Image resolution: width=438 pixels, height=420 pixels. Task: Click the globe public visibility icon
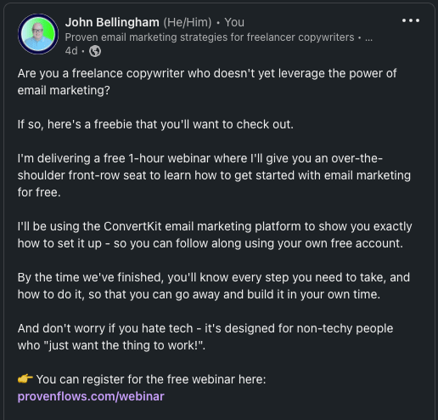pos(95,51)
